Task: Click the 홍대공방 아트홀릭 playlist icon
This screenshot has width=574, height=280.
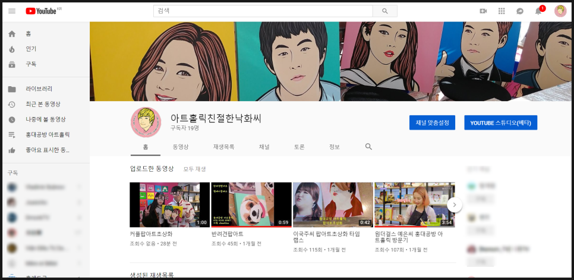Action: click(x=12, y=135)
